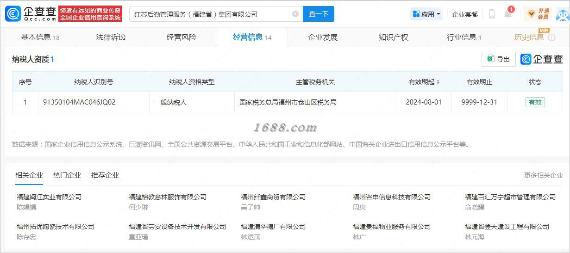Select the 相关企业 tab
This screenshot has height=253, width=570.
click(29, 175)
